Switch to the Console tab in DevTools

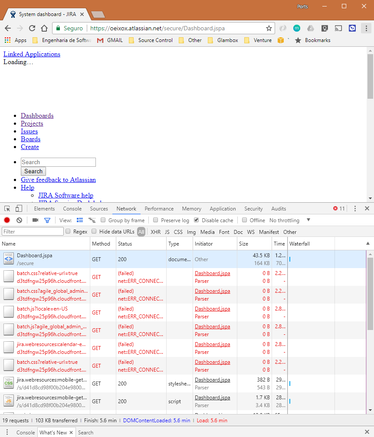click(72, 208)
